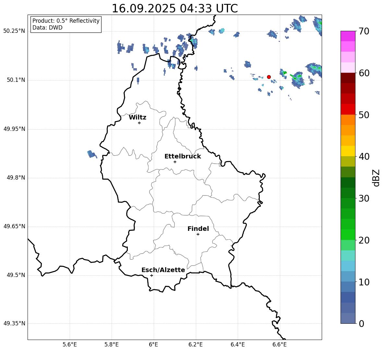This screenshot has height=351, width=384.
Task: Click the 49.95°N latitude label
Action: tap(14, 129)
